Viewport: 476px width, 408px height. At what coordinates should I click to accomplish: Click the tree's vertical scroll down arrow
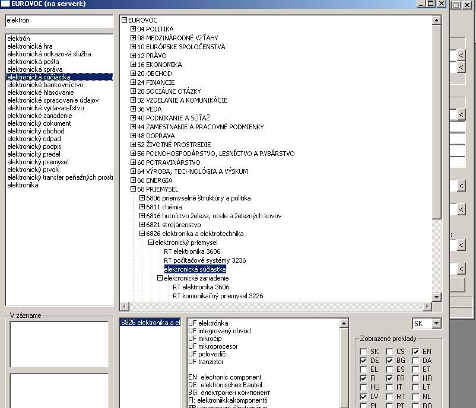pos(437,297)
